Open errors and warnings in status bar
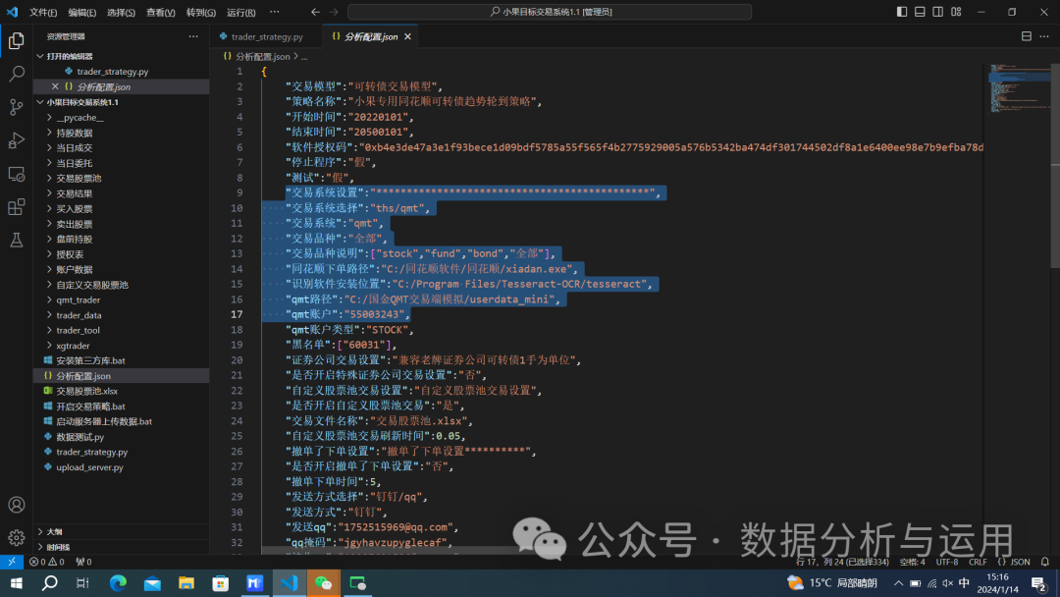 click(47, 562)
